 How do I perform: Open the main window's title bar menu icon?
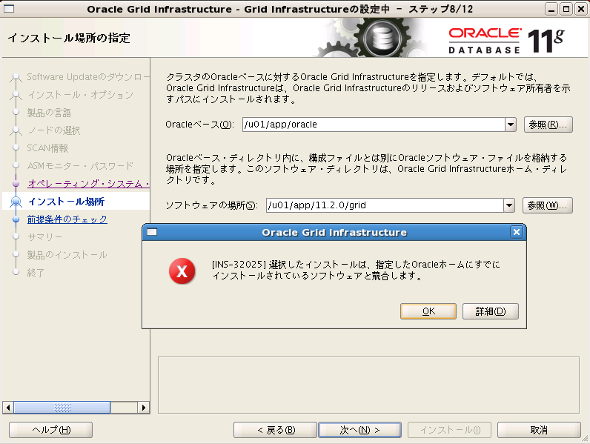point(9,9)
